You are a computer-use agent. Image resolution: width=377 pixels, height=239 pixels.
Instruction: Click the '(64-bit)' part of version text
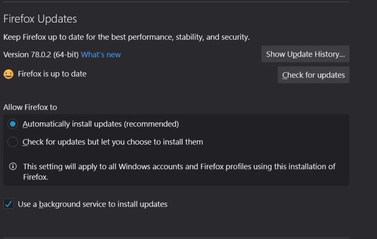click(x=66, y=55)
